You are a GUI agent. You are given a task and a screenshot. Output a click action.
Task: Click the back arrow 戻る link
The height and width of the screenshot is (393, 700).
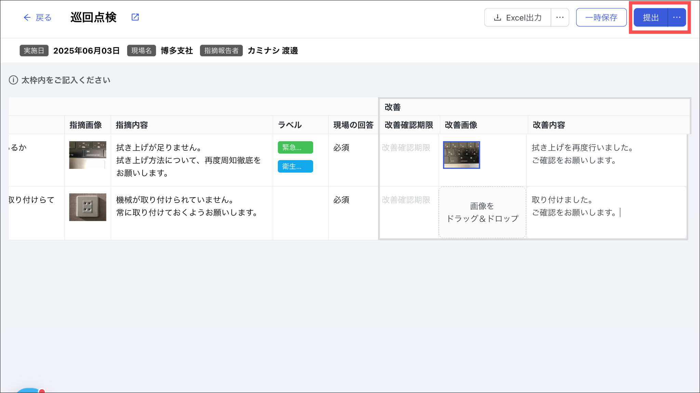coord(37,17)
